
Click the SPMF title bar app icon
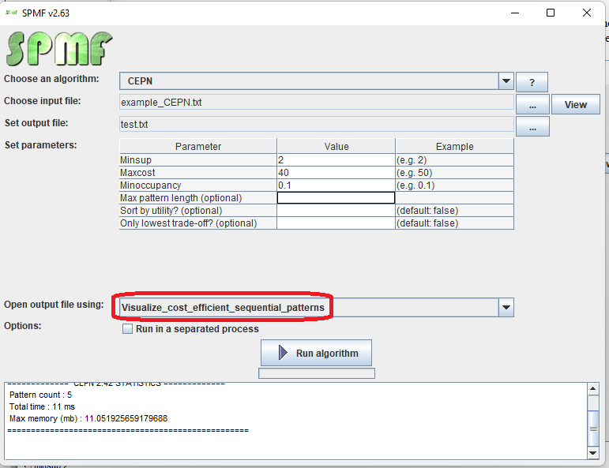click(11, 13)
